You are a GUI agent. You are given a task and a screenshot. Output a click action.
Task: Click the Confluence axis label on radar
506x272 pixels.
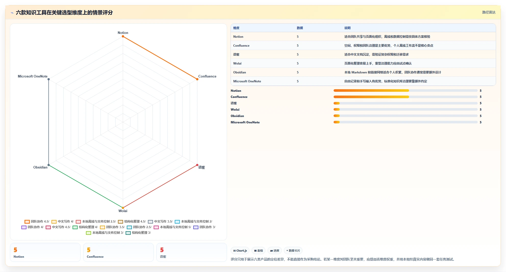[x=207, y=76]
